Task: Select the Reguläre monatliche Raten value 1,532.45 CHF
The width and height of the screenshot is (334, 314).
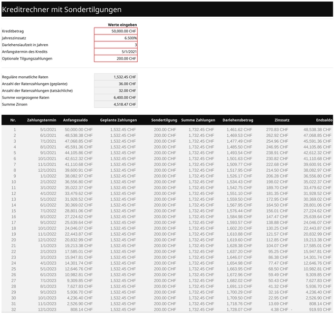Action: pos(116,77)
